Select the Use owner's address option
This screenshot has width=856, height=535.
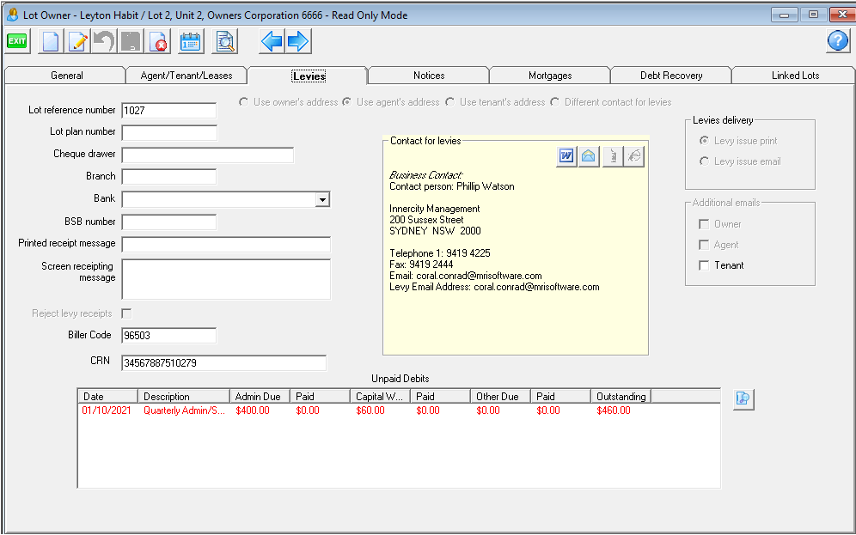(x=244, y=102)
